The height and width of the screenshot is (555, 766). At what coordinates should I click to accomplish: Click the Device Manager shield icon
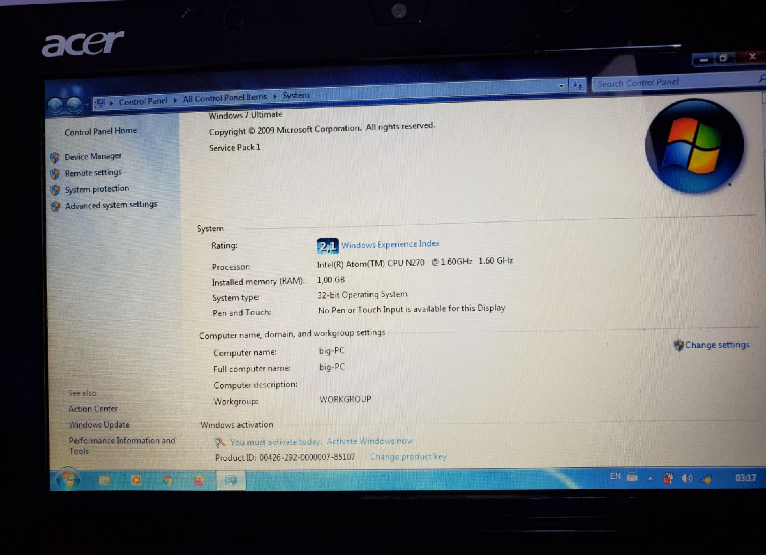tap(55, 158)
